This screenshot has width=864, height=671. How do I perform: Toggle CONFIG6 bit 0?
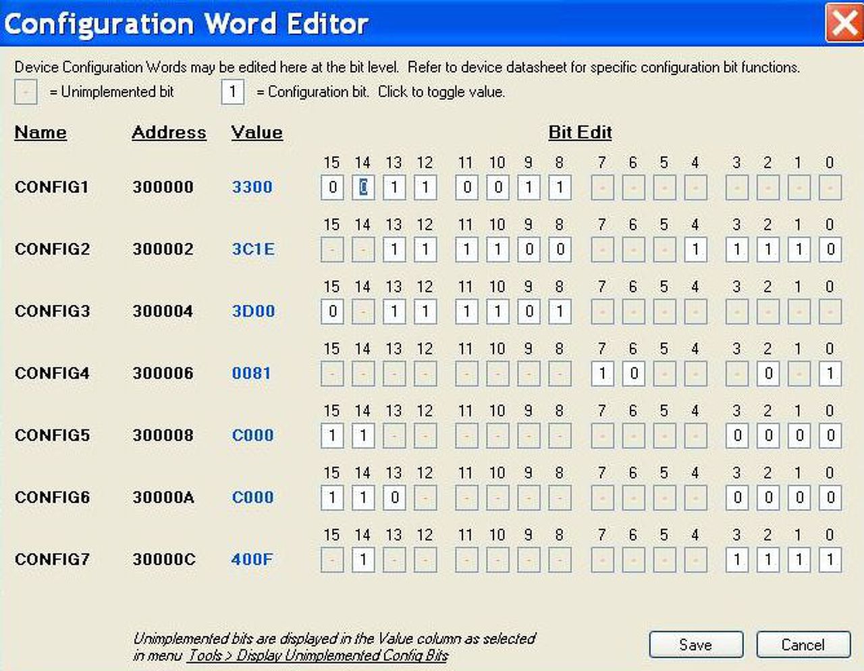(830, 498)
